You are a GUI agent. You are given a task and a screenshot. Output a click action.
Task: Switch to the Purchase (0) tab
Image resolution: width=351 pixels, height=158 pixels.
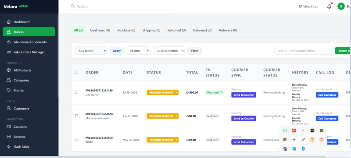click(126, 30)
